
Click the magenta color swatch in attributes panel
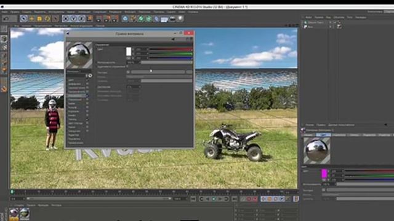pos(324,173)
